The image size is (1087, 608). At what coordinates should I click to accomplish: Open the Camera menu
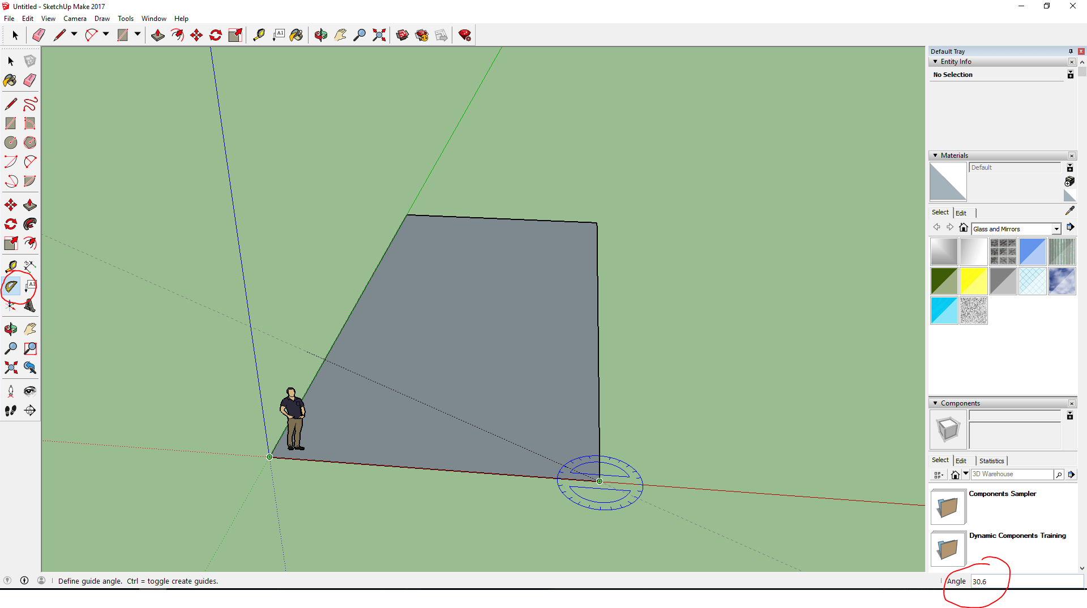click(x=75, y=18)
